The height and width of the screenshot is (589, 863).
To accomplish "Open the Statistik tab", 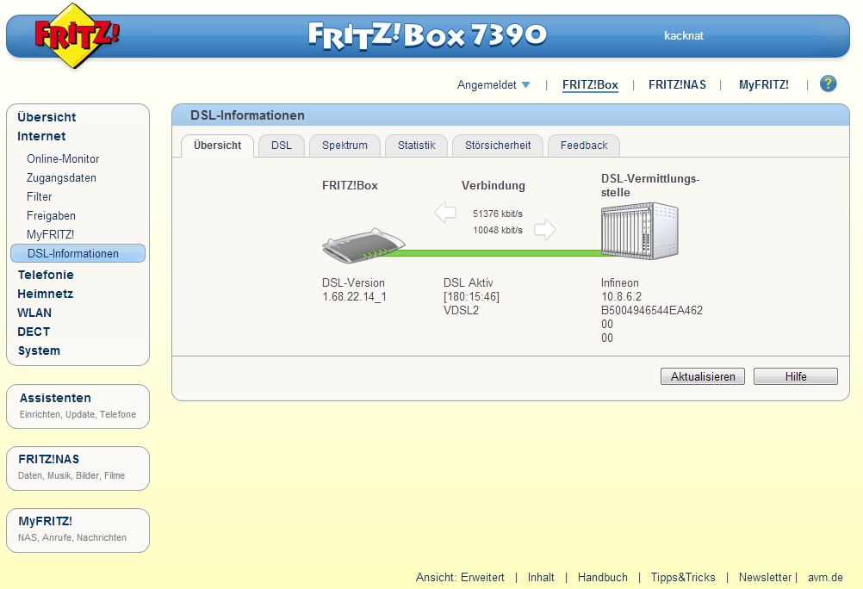I will pos(416,146).
